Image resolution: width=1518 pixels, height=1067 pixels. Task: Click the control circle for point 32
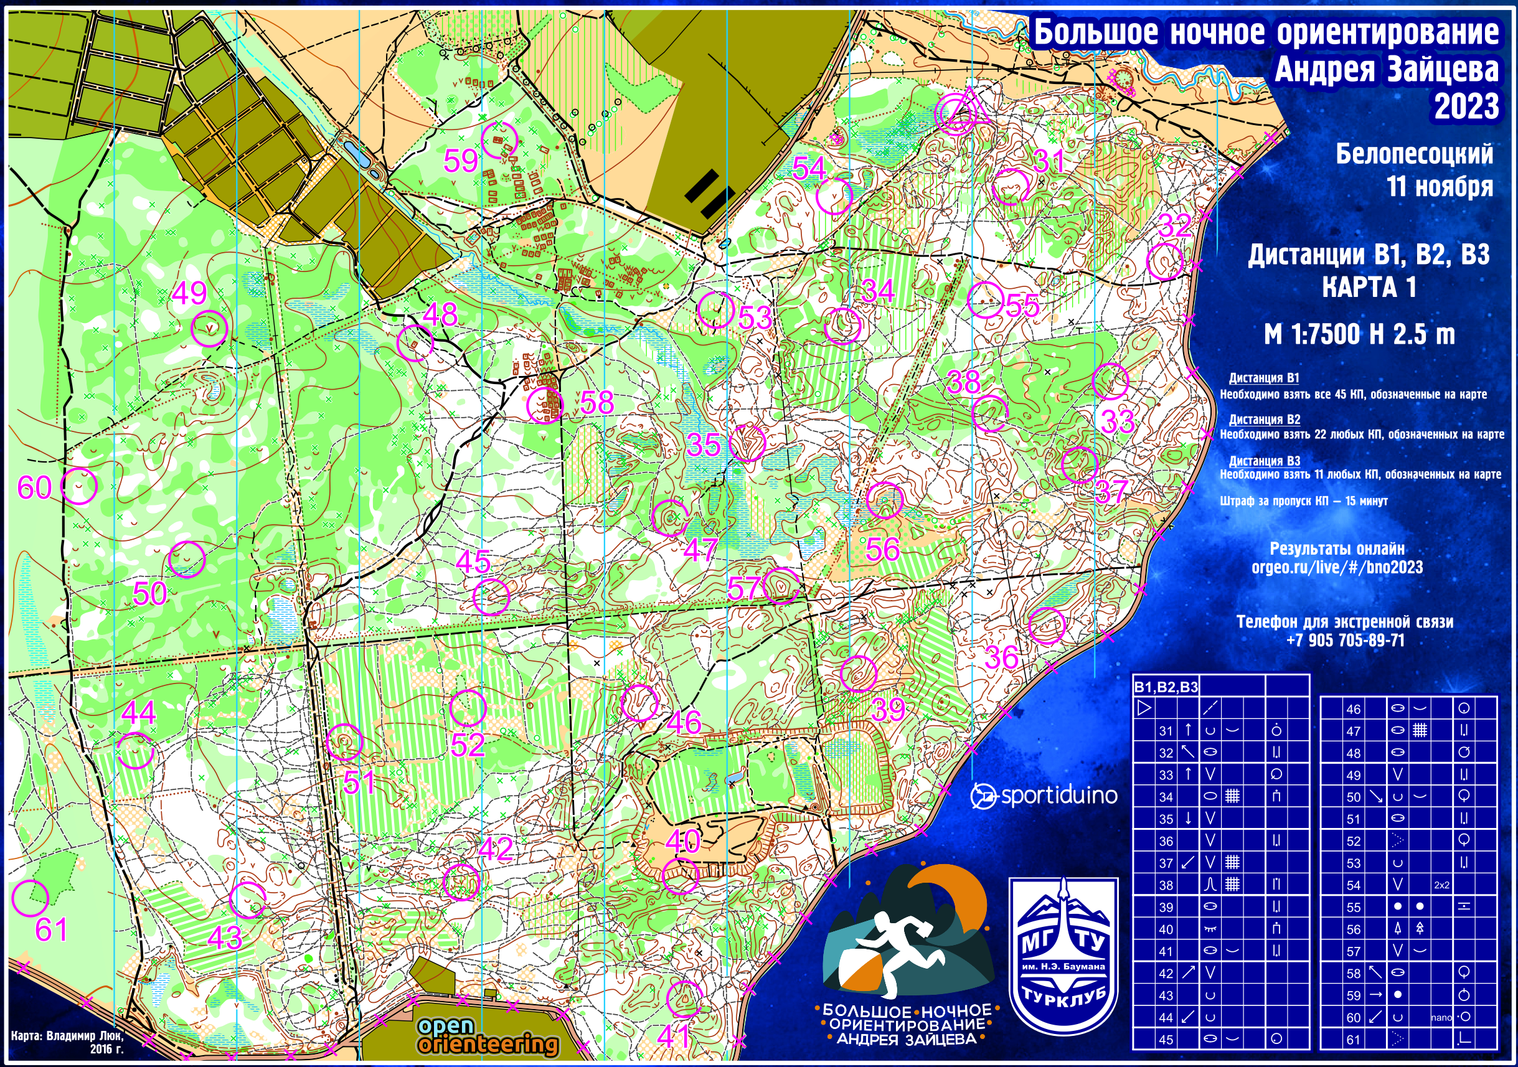coord(1164,260)
